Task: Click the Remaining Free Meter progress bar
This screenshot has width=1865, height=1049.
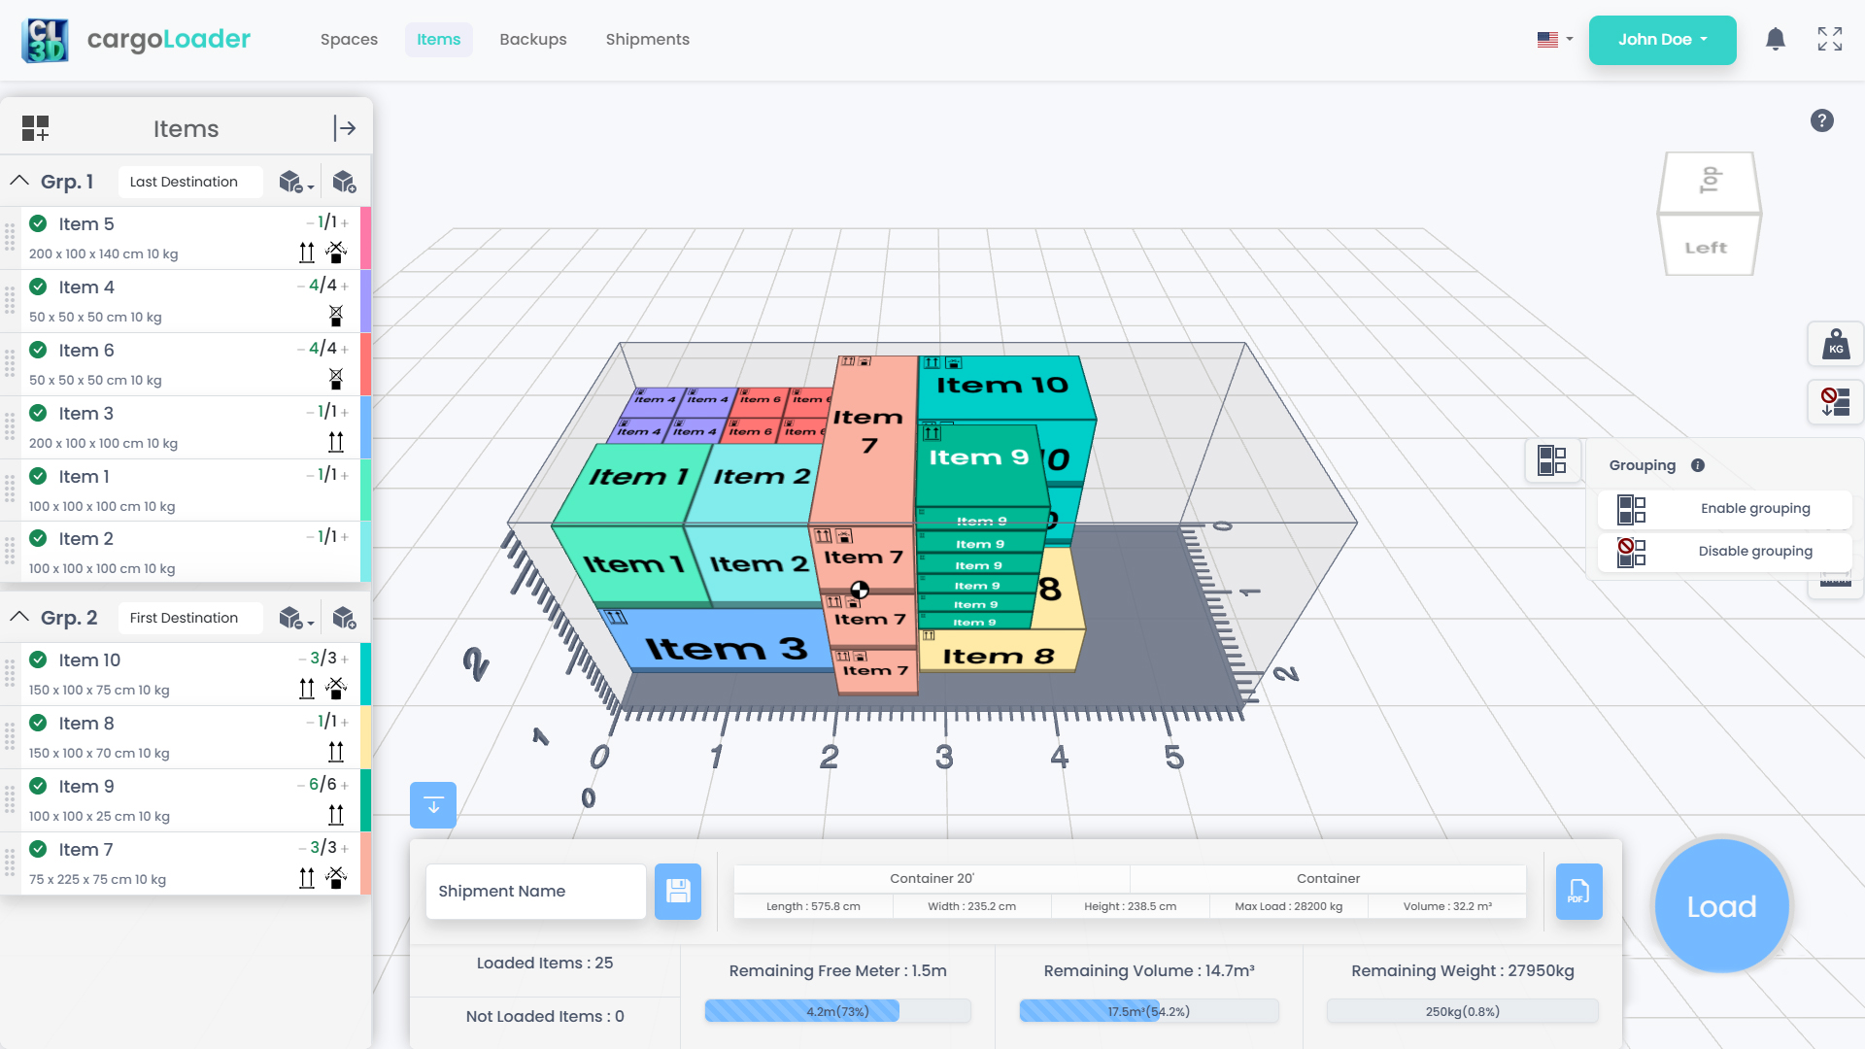Action: 837,1011
